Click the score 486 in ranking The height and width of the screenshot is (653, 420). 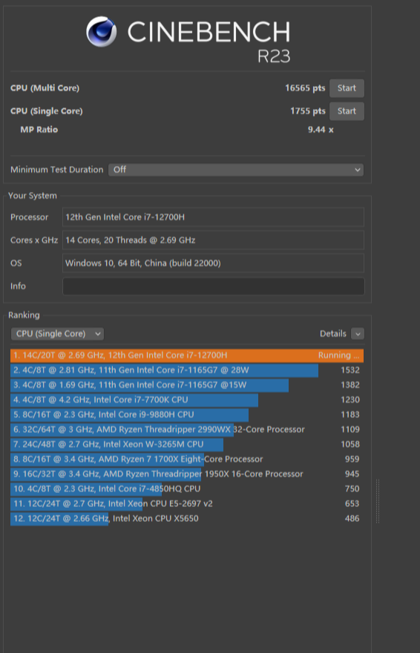coord(352,519)
